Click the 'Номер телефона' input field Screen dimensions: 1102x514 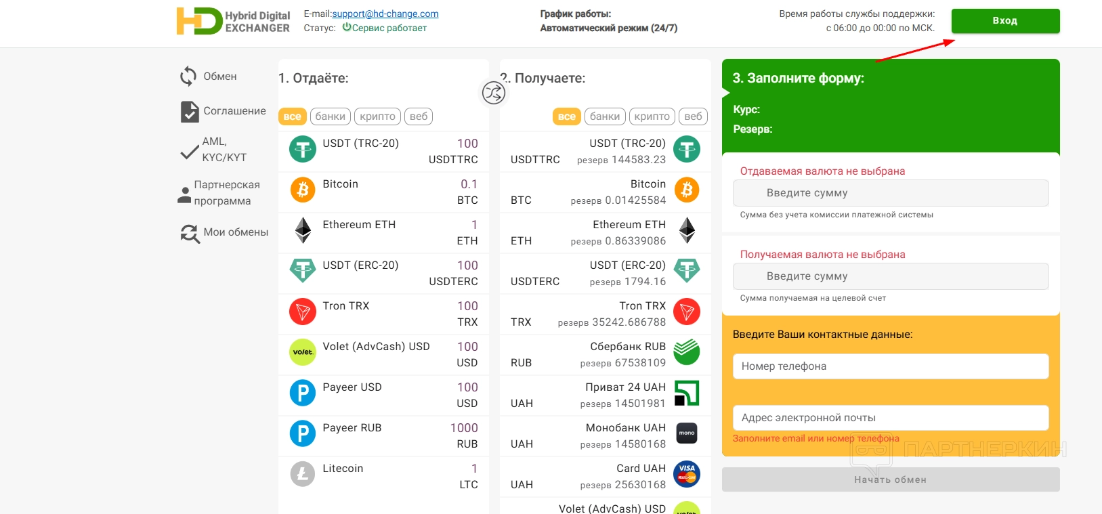pyautogui.click(x=891, y=366)
